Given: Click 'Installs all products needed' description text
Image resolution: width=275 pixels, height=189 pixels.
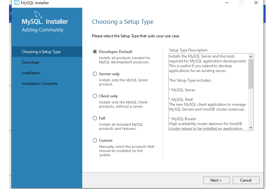Looking at the screenshot, I should pos(125,60).
